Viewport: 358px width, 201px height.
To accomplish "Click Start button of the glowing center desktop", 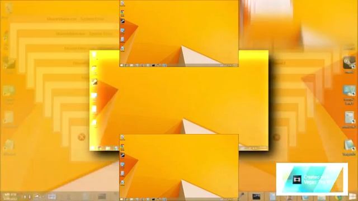I will coord(92,148).
